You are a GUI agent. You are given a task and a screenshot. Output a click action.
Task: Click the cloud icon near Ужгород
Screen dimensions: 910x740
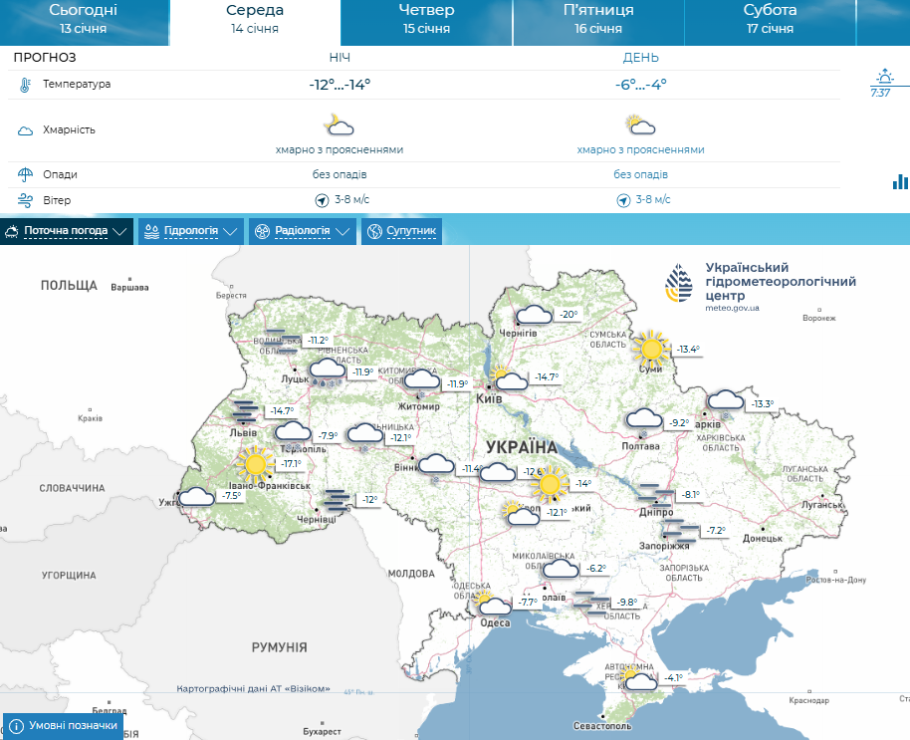196,496
